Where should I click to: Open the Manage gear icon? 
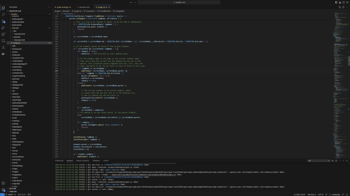[3, 190]
